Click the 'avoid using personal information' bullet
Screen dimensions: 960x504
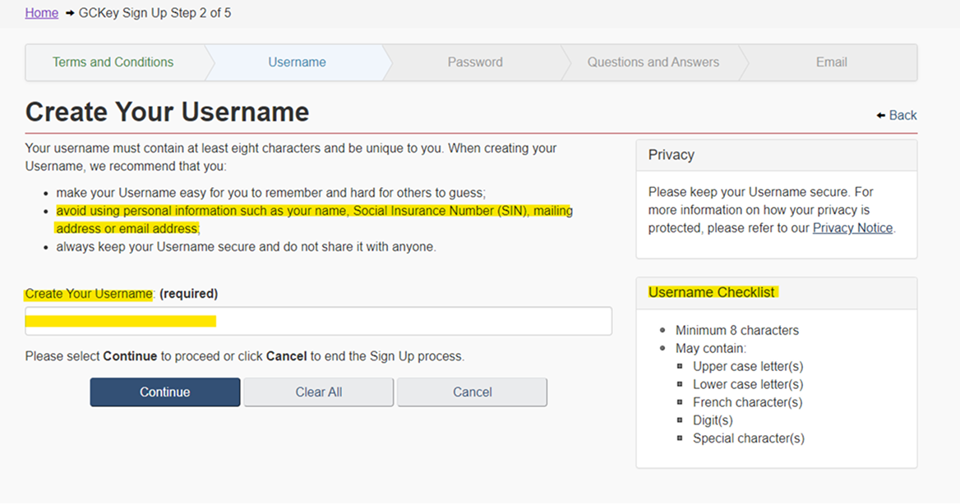[315, 220]
